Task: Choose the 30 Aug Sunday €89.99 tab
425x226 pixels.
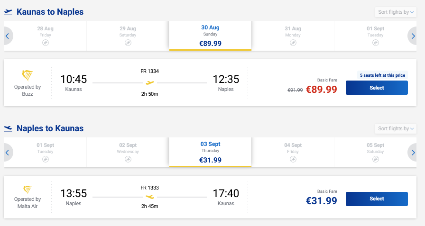Action: coord(210,36)
